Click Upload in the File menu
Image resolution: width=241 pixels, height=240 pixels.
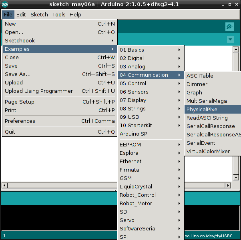pos(60,83)
